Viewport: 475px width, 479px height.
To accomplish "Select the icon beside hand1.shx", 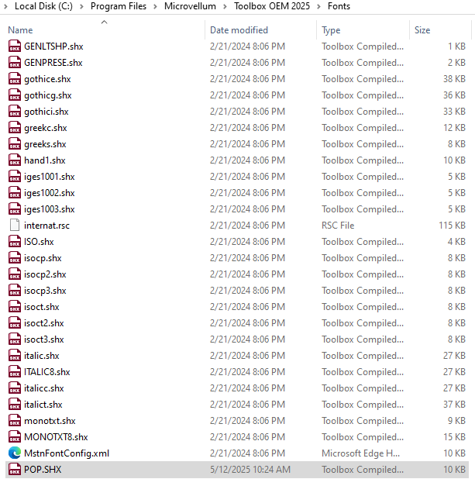I will tap(15, 160).
